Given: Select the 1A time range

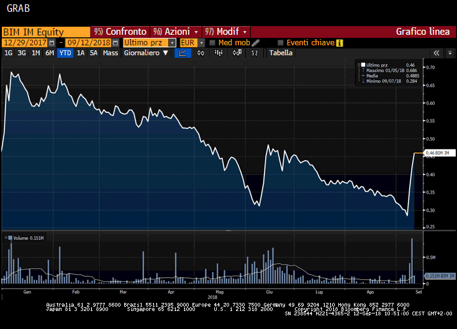Looking at the screenshot, I should [81, 53].
